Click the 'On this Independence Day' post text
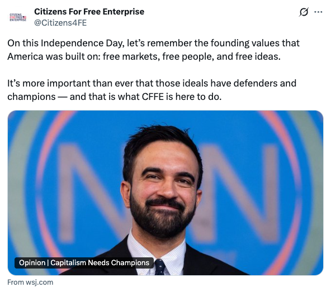Viewport: 331px width, 297px height. pos(65,43)
